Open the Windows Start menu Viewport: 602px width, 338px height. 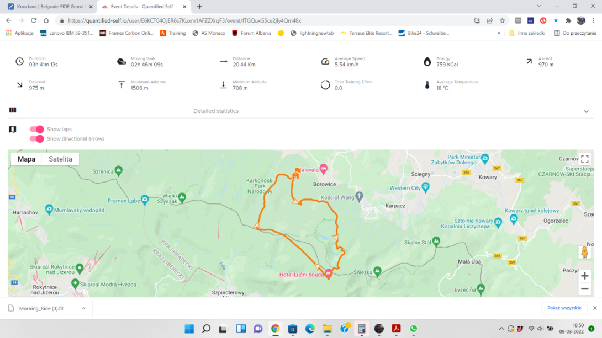pyautogui.click(x=189, y=329)
